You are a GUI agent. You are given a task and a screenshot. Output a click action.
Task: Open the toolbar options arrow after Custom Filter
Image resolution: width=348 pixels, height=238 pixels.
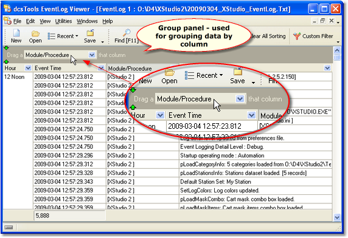pos(338,42)
